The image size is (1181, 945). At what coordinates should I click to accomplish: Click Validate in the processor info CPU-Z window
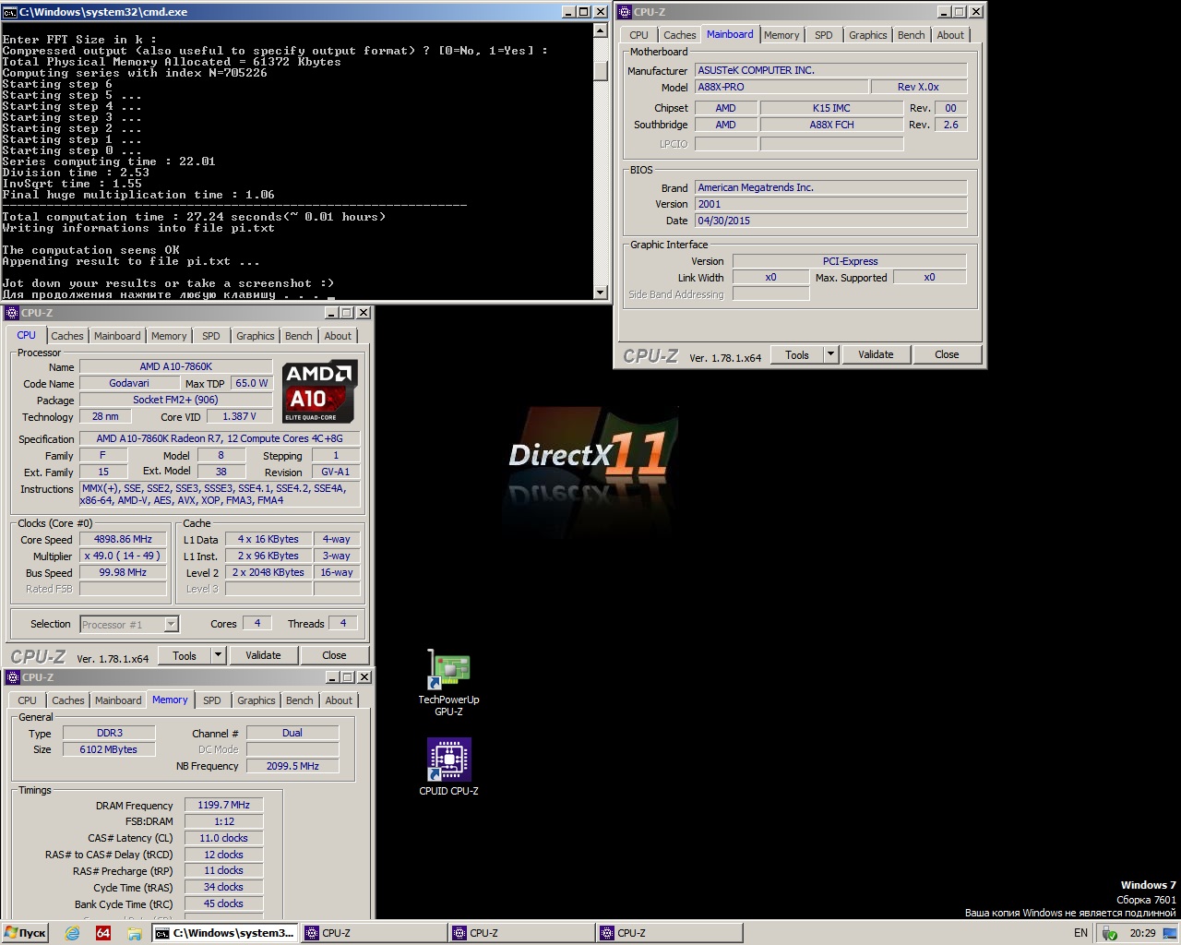click(x=263, y=655)
